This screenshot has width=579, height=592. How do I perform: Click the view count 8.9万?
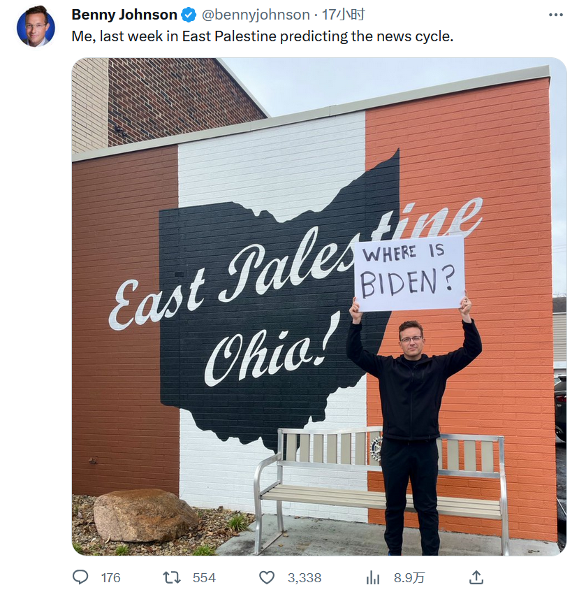coord(409,577)
